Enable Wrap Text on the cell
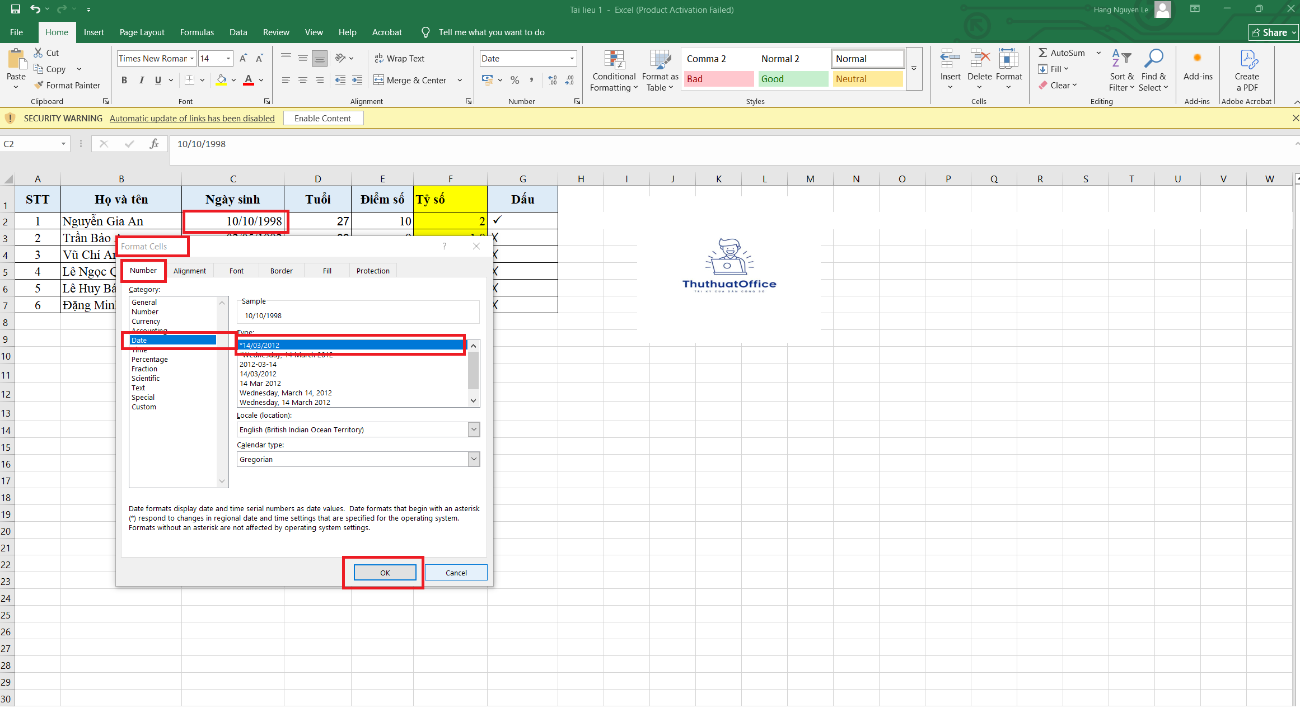The width and height of the screenshot is (1300, 727). tap(400, 58)
